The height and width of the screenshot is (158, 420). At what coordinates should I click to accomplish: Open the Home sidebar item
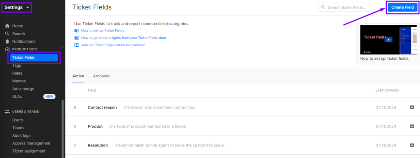[18, 26]
